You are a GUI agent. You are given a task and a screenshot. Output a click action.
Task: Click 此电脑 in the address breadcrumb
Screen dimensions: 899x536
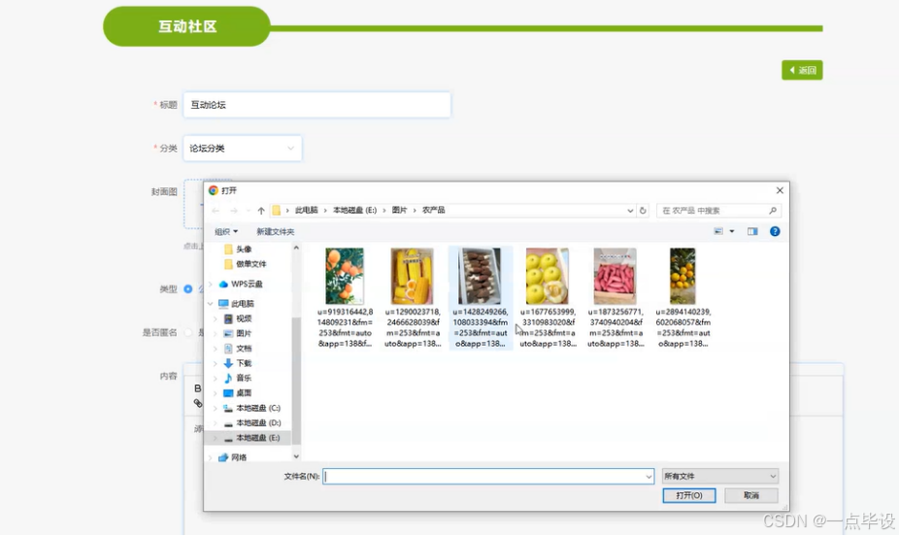click(306, 211)
